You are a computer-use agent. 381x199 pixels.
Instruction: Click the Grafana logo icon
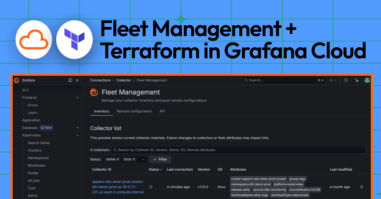16,80
